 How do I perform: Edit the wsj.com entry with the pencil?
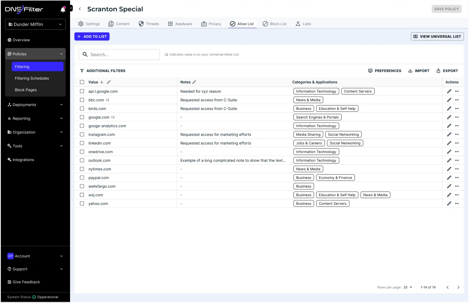[449, 195]
